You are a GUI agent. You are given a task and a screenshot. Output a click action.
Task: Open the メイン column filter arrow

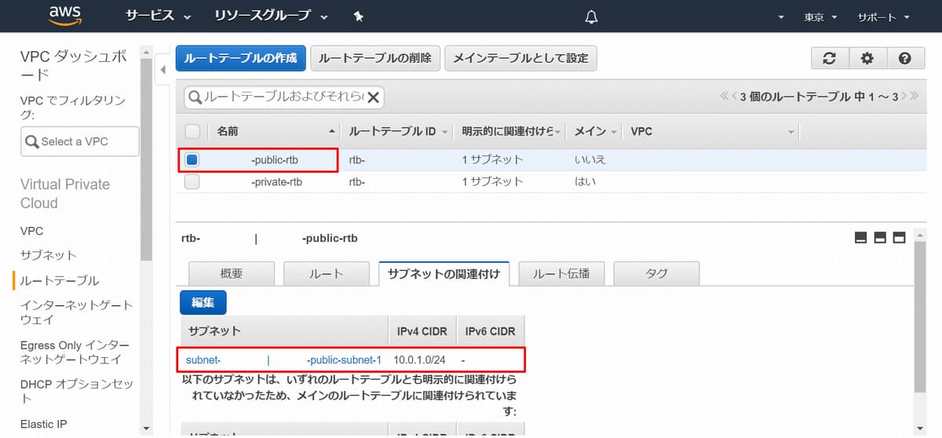(x=614, y=132)
